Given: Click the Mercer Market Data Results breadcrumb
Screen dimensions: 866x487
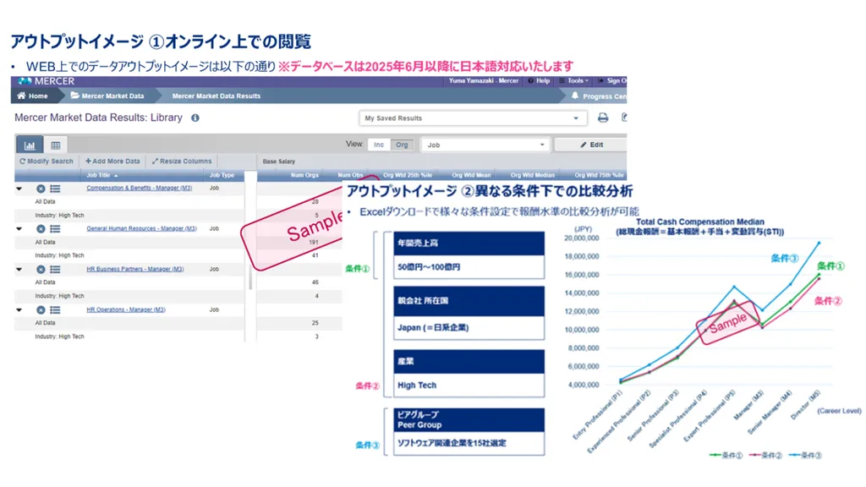Looking at the screenshot, I should pyautogui.click(x=216, y=96).
